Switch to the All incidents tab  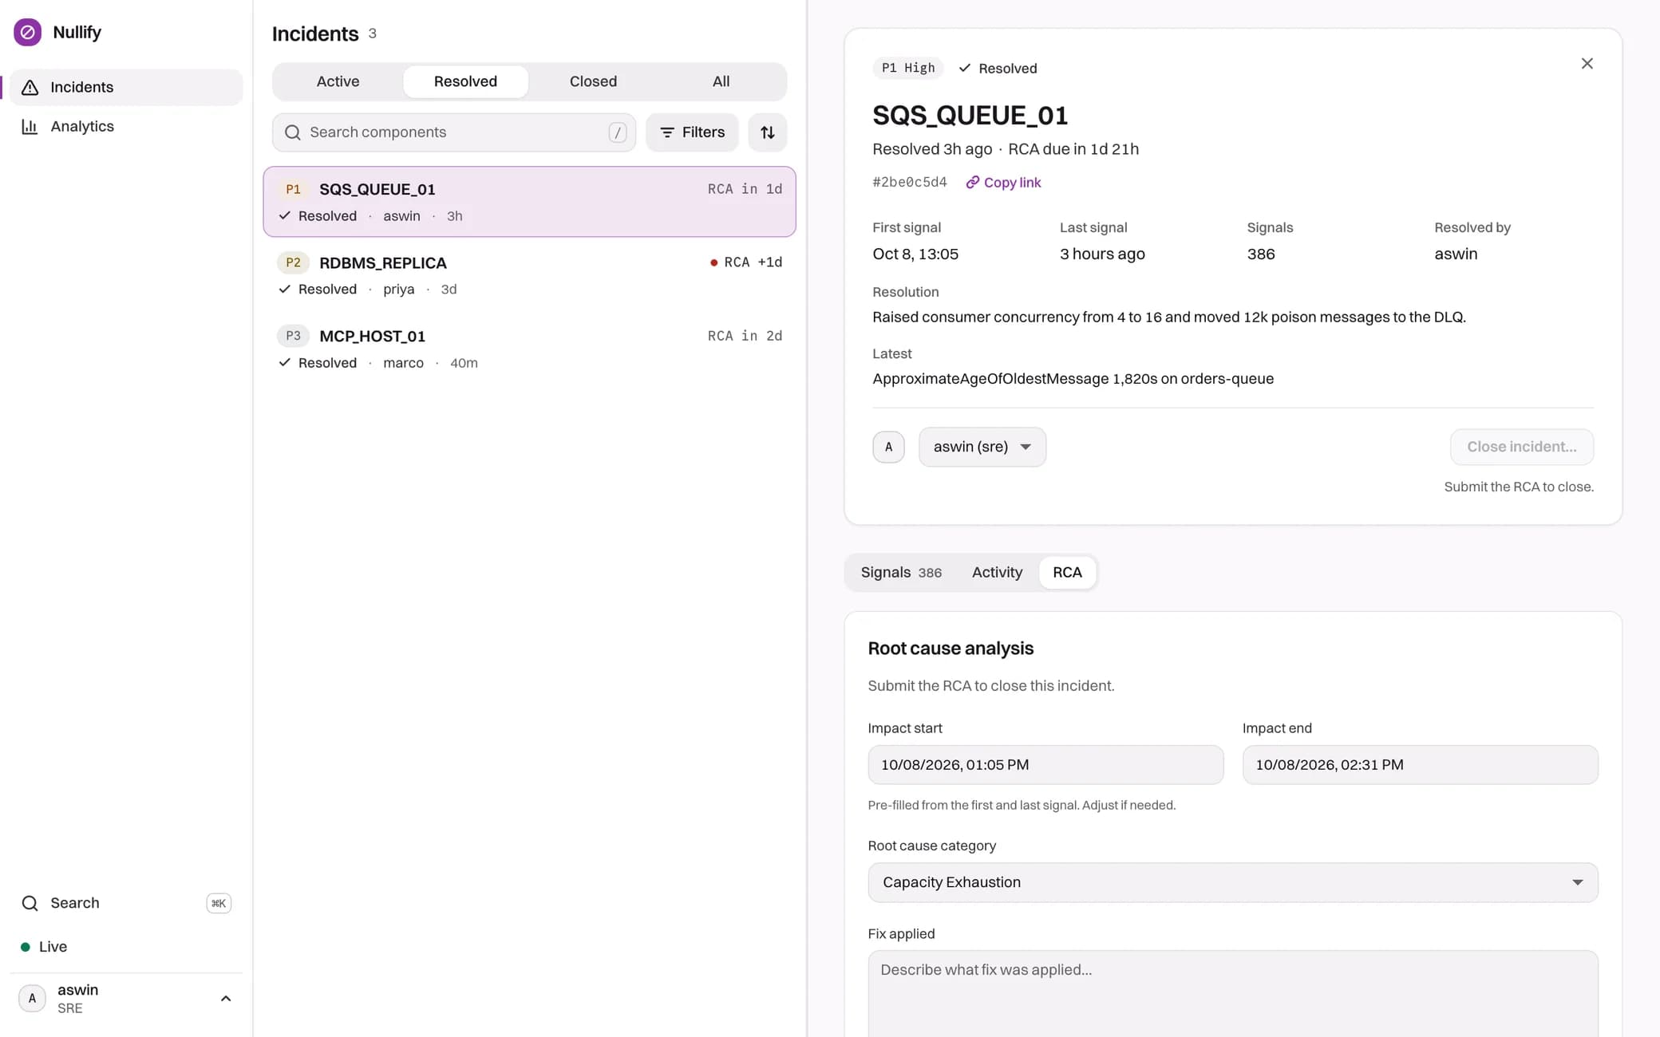721,81
